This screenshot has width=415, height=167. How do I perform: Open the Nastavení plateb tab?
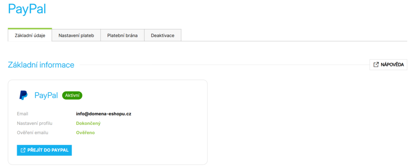click(x=76, y=36)
